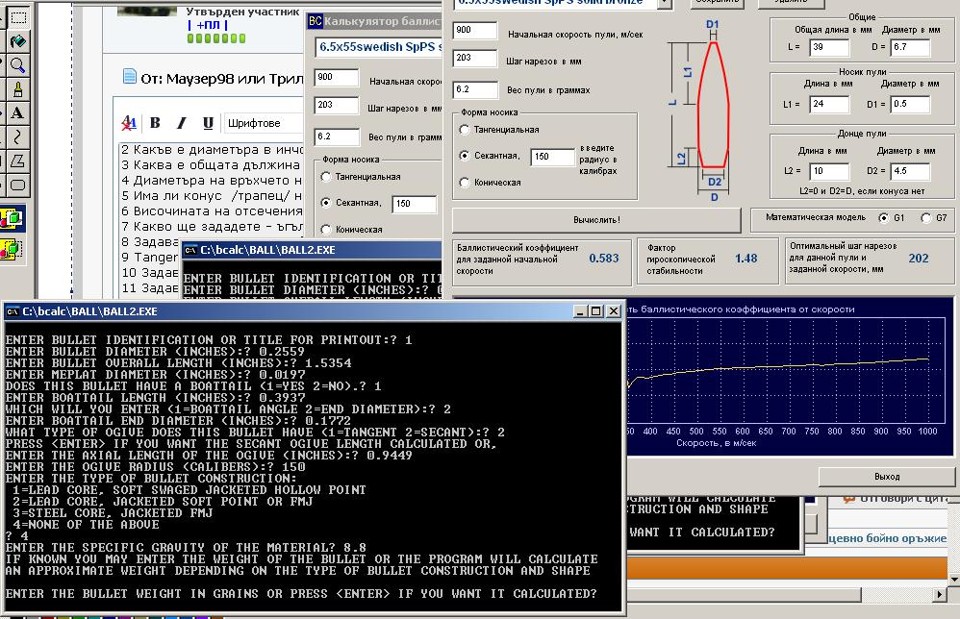Select the rectangular selection tool
This screenshot has height=619, width=960.
tap(16, 17)
